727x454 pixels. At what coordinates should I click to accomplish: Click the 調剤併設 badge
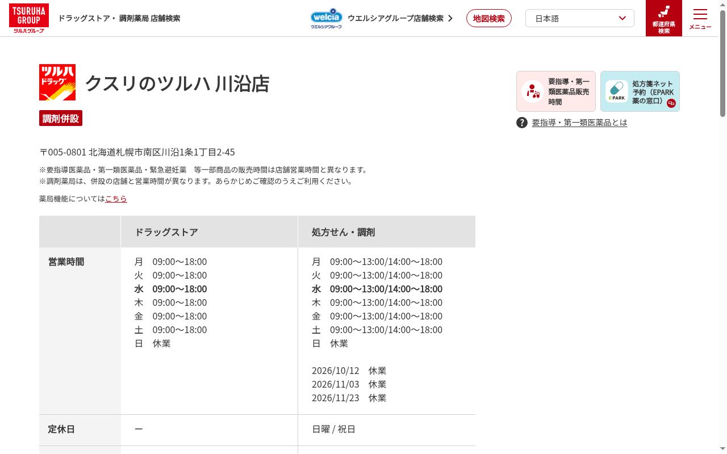[61, 119]
